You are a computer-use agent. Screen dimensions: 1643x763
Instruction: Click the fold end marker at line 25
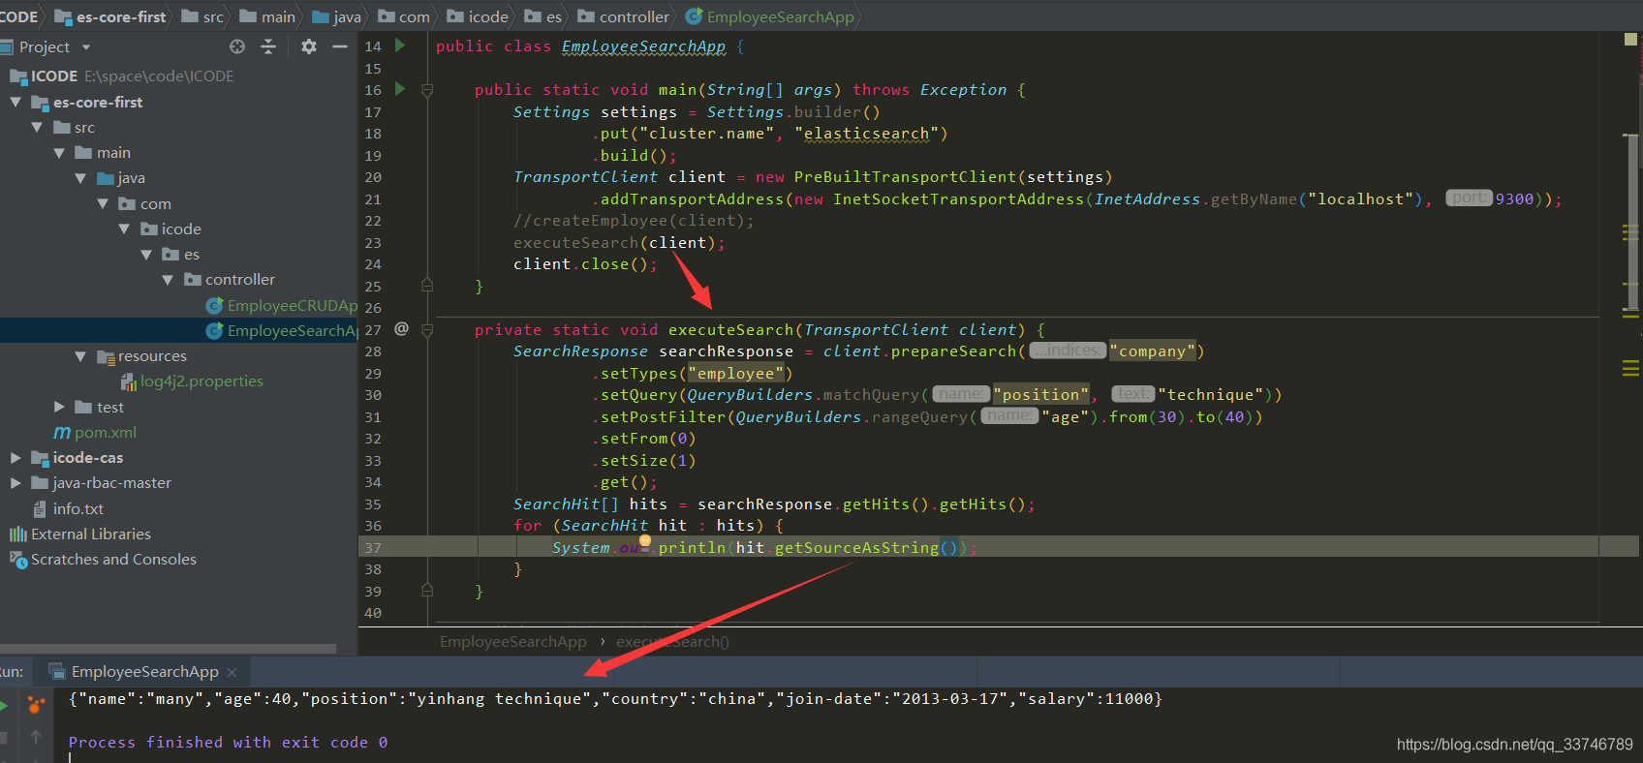[427, 286]
